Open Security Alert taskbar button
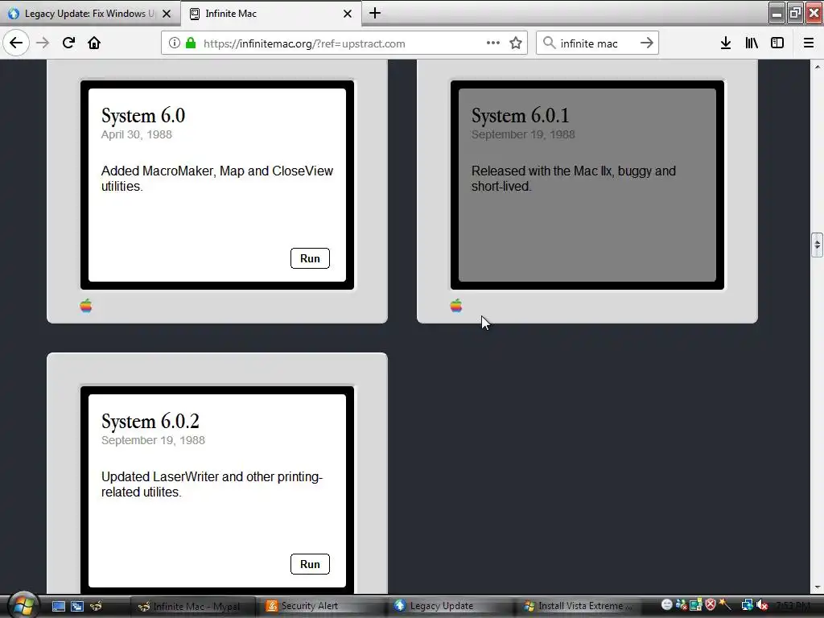 (322, 606)
